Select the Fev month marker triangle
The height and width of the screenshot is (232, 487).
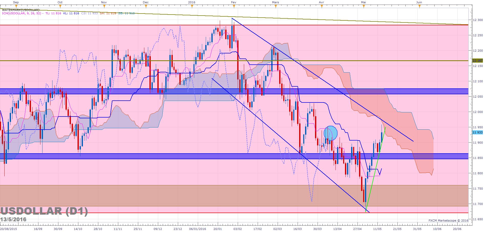[x=234, y=6]
